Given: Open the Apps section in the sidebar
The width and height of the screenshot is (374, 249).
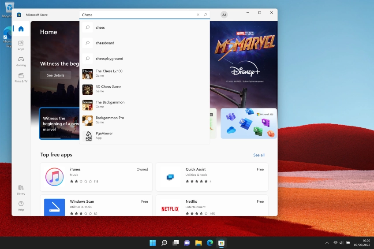Looking at the screenshot, I should point(21,45).
